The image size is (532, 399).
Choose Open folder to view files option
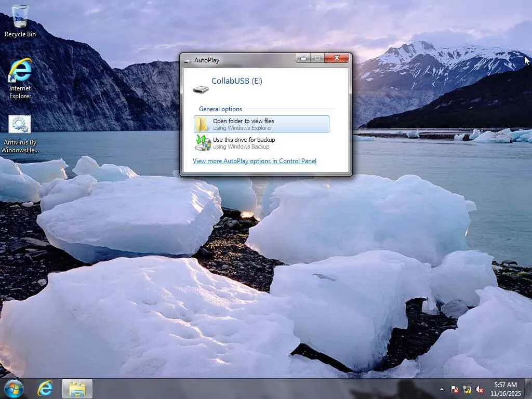point(261,124)
